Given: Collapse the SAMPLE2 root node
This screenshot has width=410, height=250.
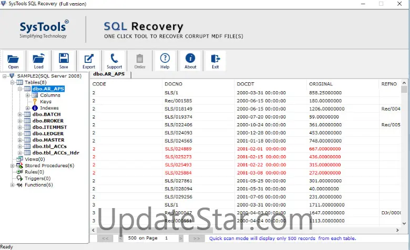Looking at the screenshot, I should point(4,76).
